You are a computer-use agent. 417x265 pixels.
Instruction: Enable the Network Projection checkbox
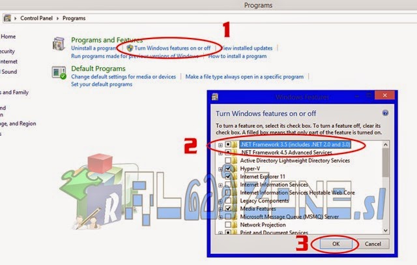[x=228, y=225]
